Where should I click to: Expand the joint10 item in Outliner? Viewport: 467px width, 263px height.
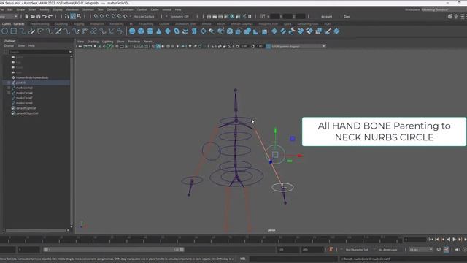(9, 83)
